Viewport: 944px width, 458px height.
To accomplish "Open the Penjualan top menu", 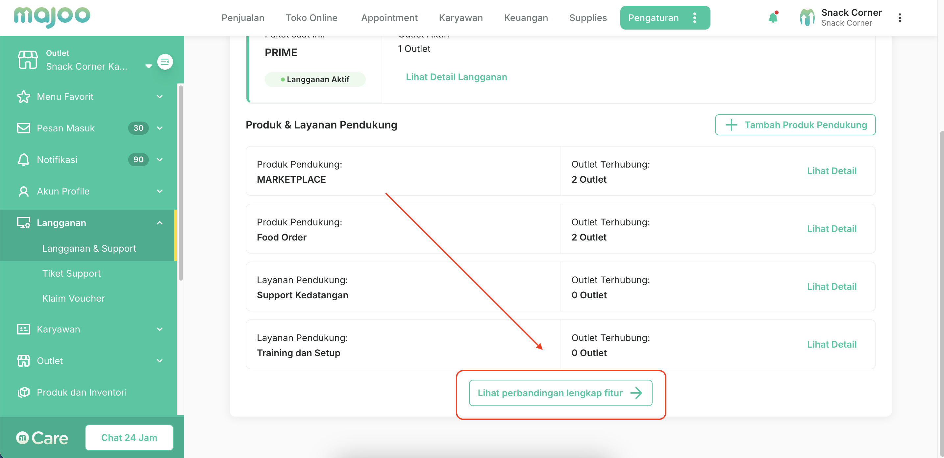I will point(243,17).
